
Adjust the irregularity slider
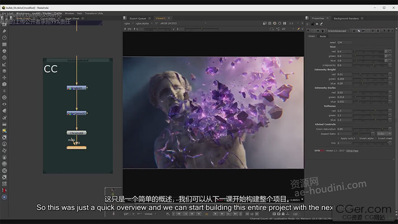(x=370, y=65)
